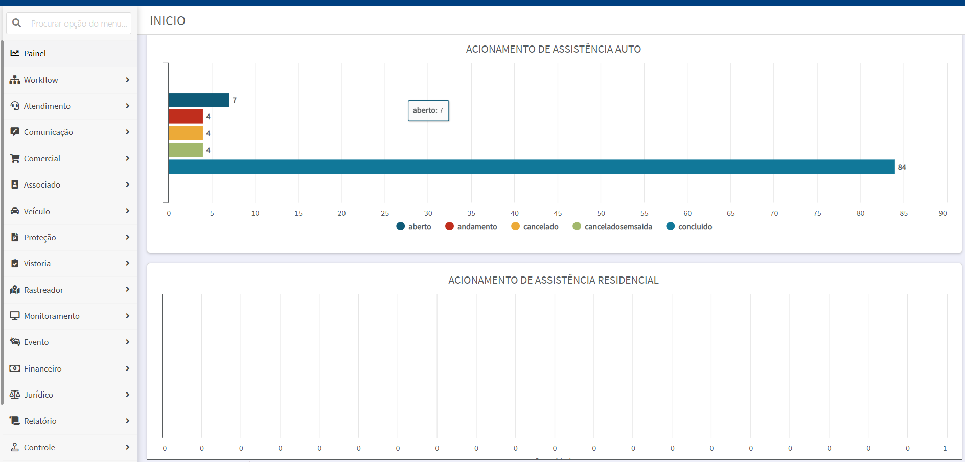Click the Atendimento headset icon
This screenshot has width=965, height=462.
point(15,106)
